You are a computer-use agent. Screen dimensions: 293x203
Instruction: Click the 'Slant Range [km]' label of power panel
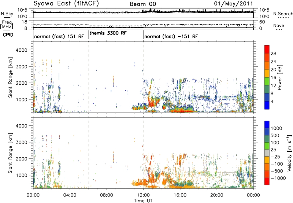click(x=10, y=77)
